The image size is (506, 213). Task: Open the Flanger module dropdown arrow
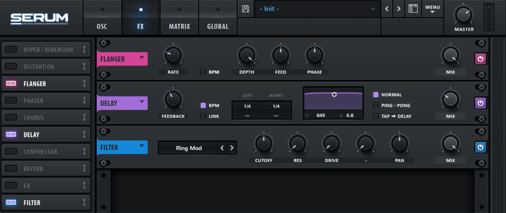click(x=141, y=58)
